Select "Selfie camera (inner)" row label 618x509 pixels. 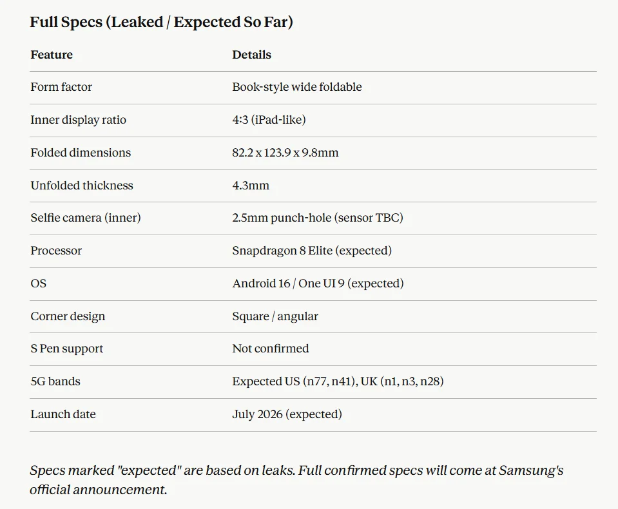pos(86,218)
